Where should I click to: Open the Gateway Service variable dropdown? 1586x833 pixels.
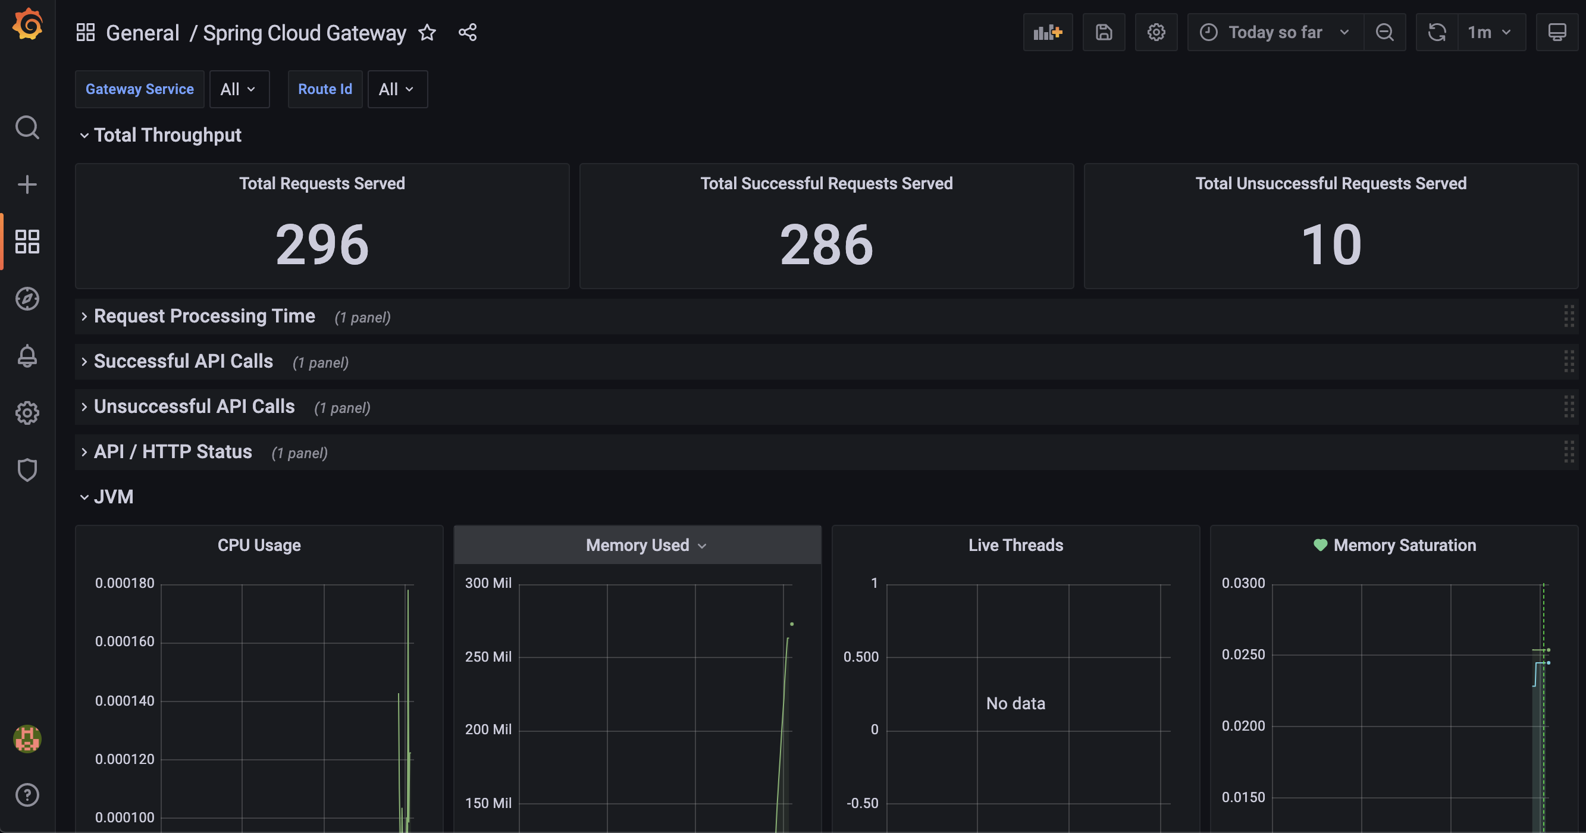coord(239,89)
